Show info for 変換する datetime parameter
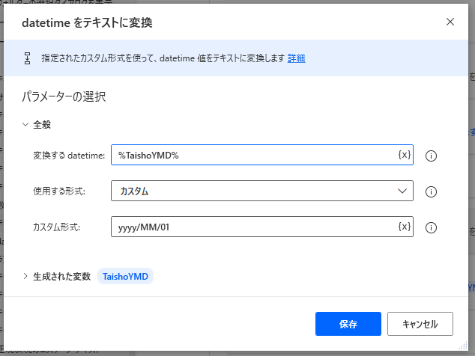This screenshot has width=475, height=356. click(x=431, y=156)
